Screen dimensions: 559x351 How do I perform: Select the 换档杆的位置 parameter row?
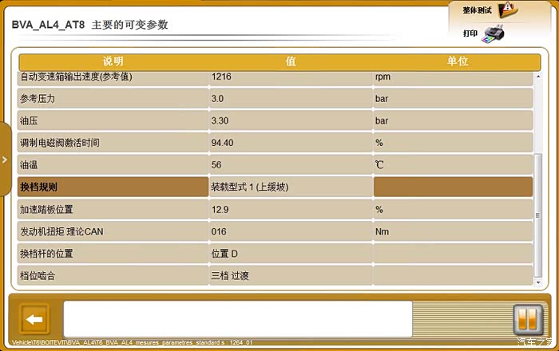coord(113,254)
